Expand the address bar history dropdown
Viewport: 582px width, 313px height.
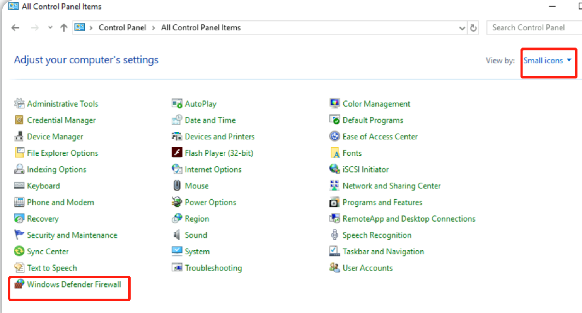(462, 28)
